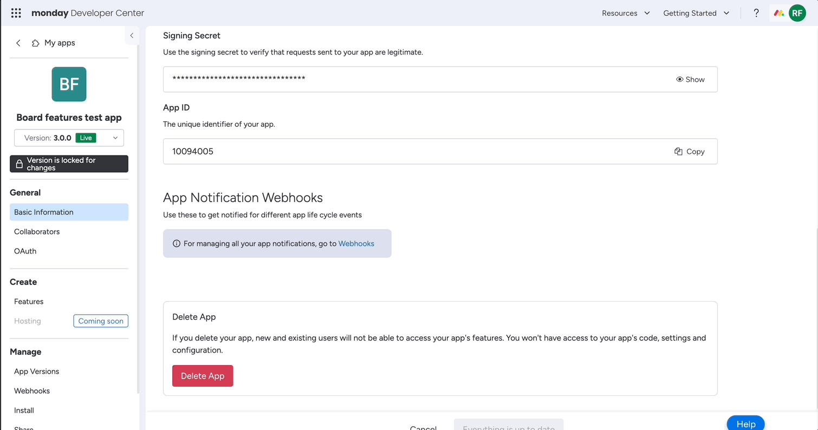The width and height of the screenshot is (818, 430).
Task: Follow the Webhooks link in info banner
Action: pos(356,244)
